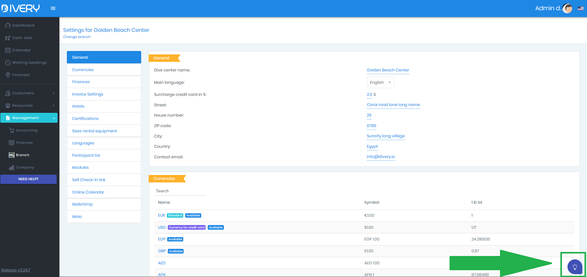This screenshot has height=277, width=587.
Task: Edit the contact email info@divery.io
Action: [381, 157]
